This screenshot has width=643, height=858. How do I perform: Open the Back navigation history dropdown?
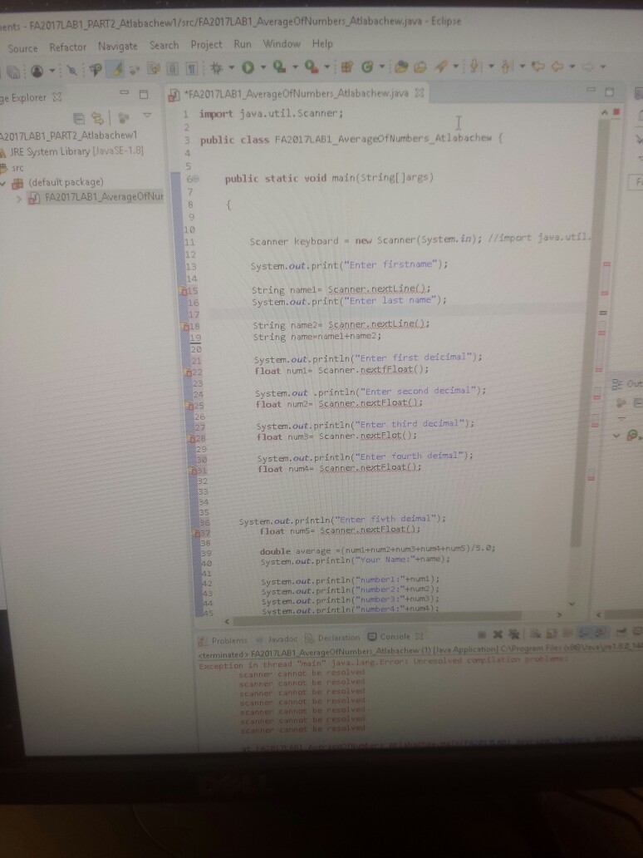(x=572, y=67)
